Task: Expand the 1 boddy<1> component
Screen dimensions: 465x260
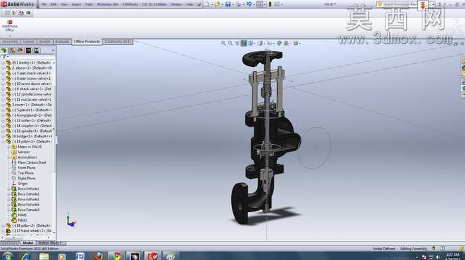Action: (x=3, y=63)
